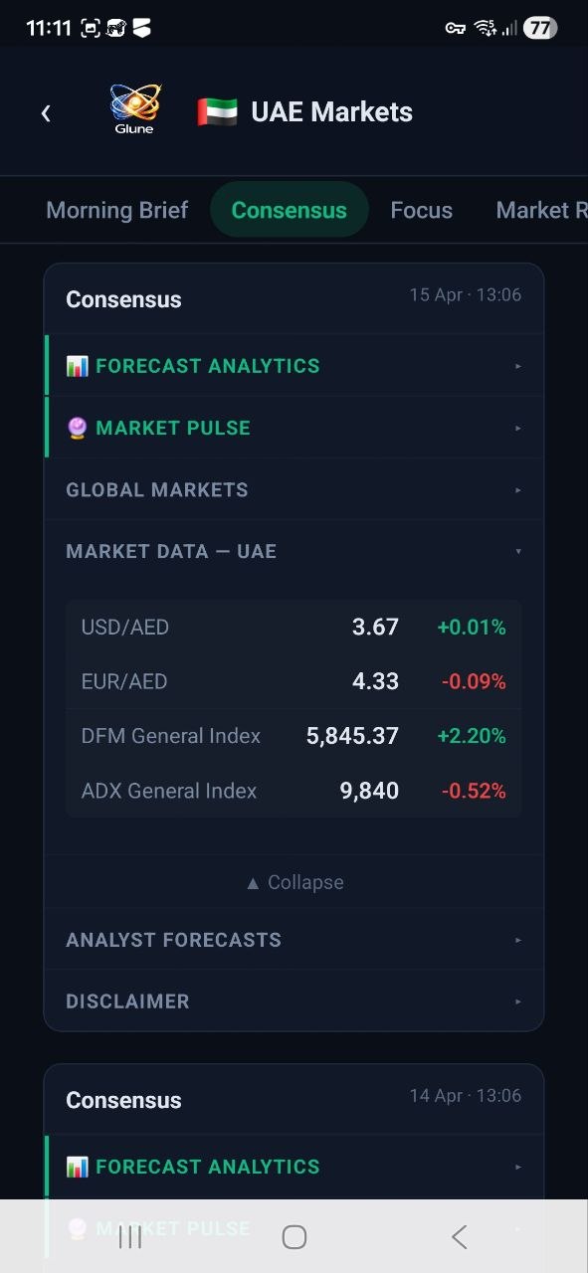Select the Focus tab
The height and width of the screenshot is (1273, 588).
click(421, 210)
